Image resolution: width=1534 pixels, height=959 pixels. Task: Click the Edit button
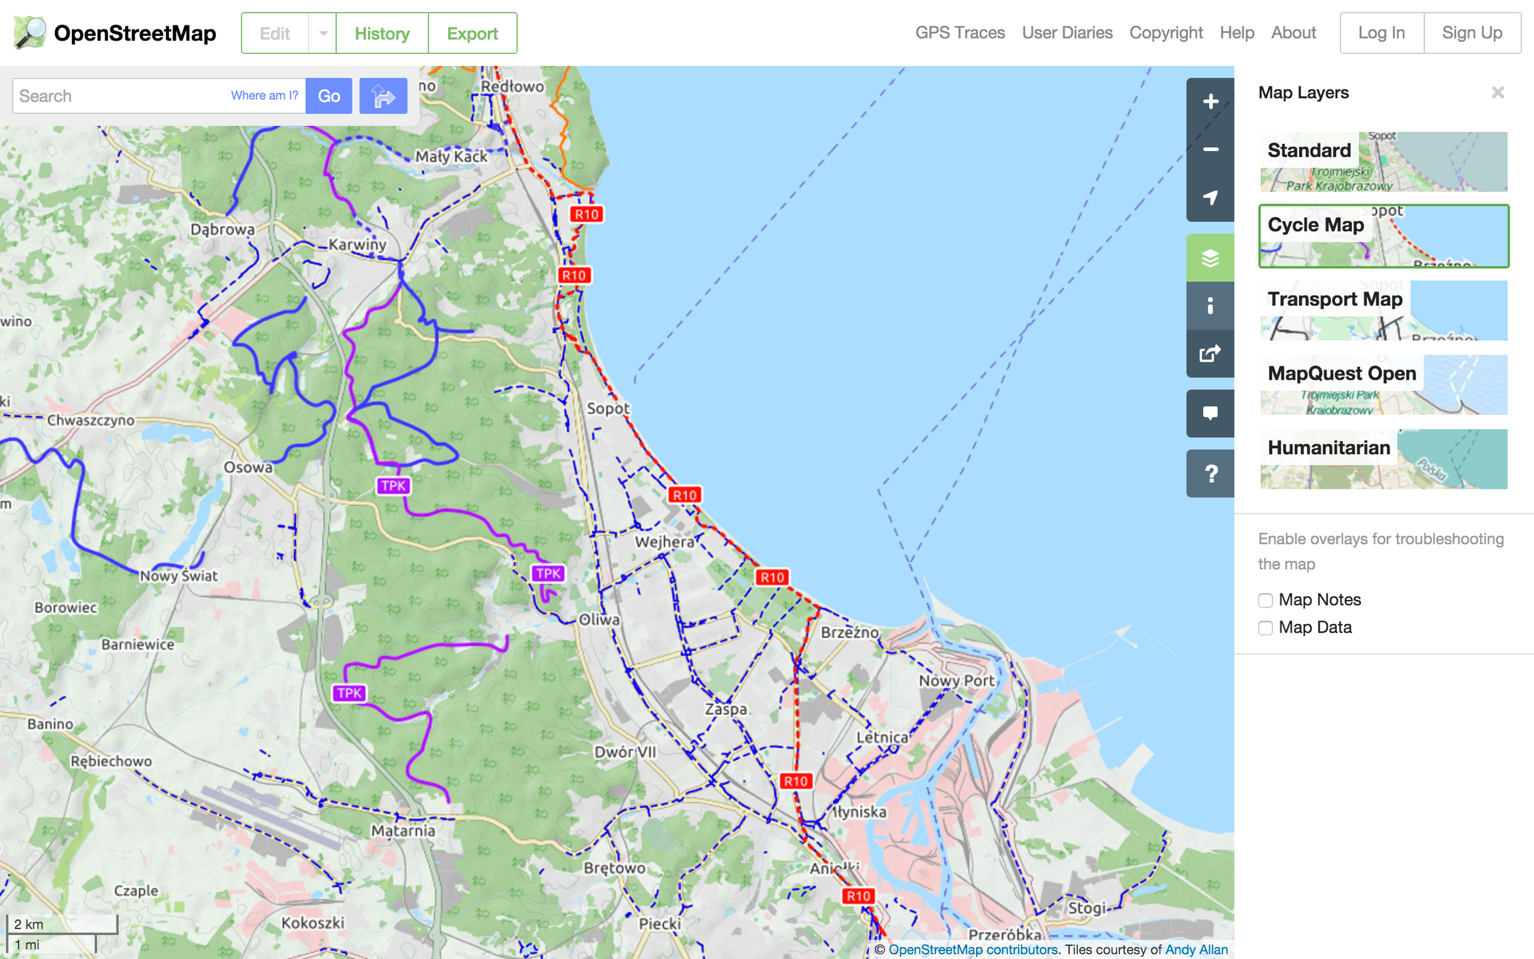275,33
